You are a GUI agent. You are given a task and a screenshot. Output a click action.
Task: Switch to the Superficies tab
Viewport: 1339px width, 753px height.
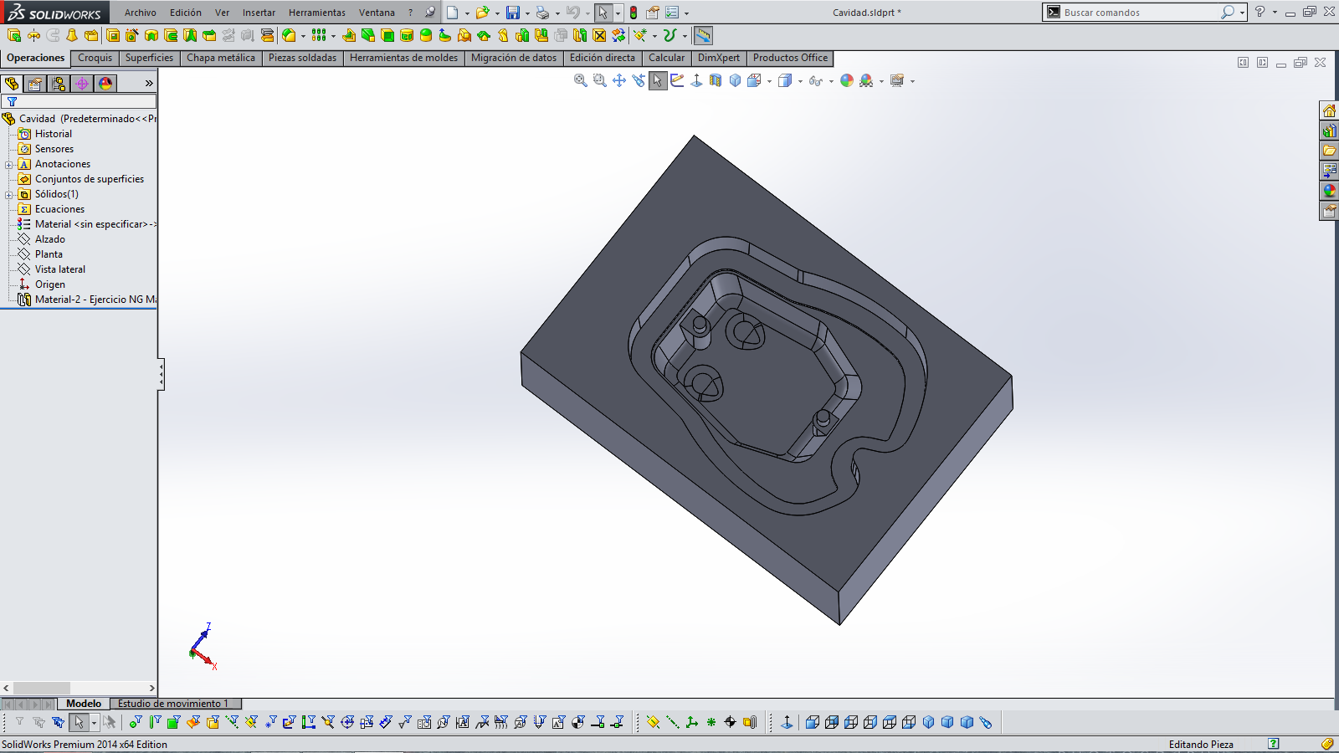(x=149, y=58)
